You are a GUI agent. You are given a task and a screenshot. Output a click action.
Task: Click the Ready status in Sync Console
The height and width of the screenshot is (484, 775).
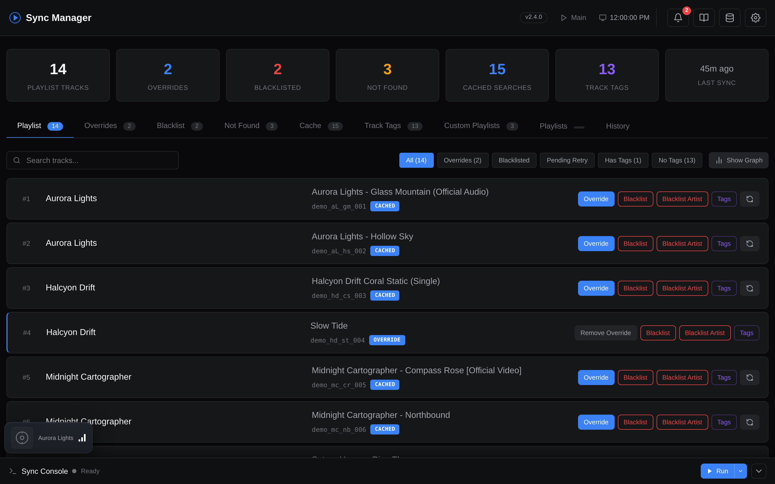point(90,471)
